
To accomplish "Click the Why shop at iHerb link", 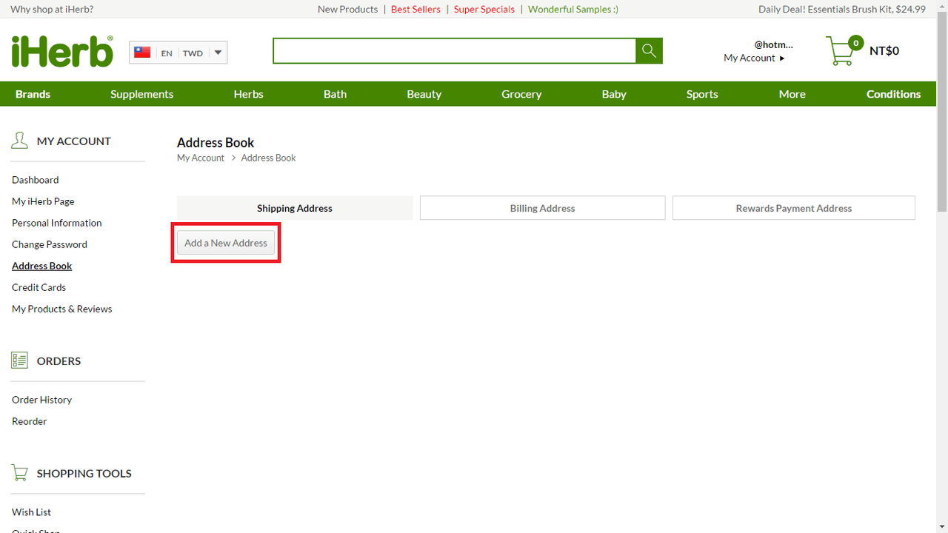I will click(52, 10).
